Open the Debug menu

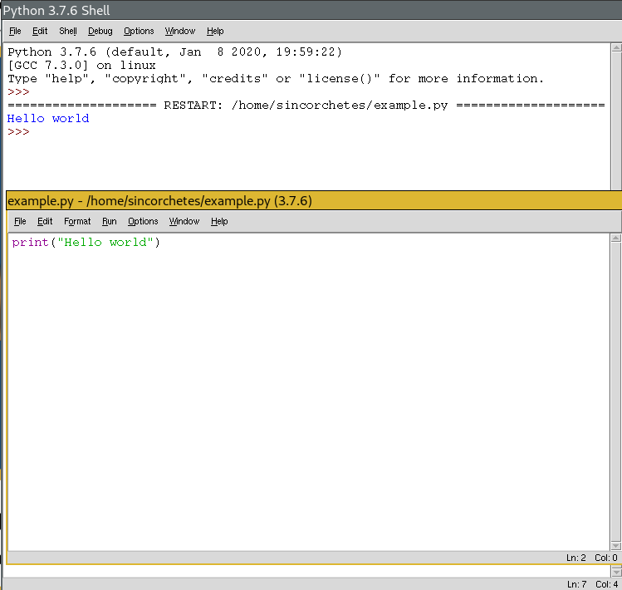point(100,31)
